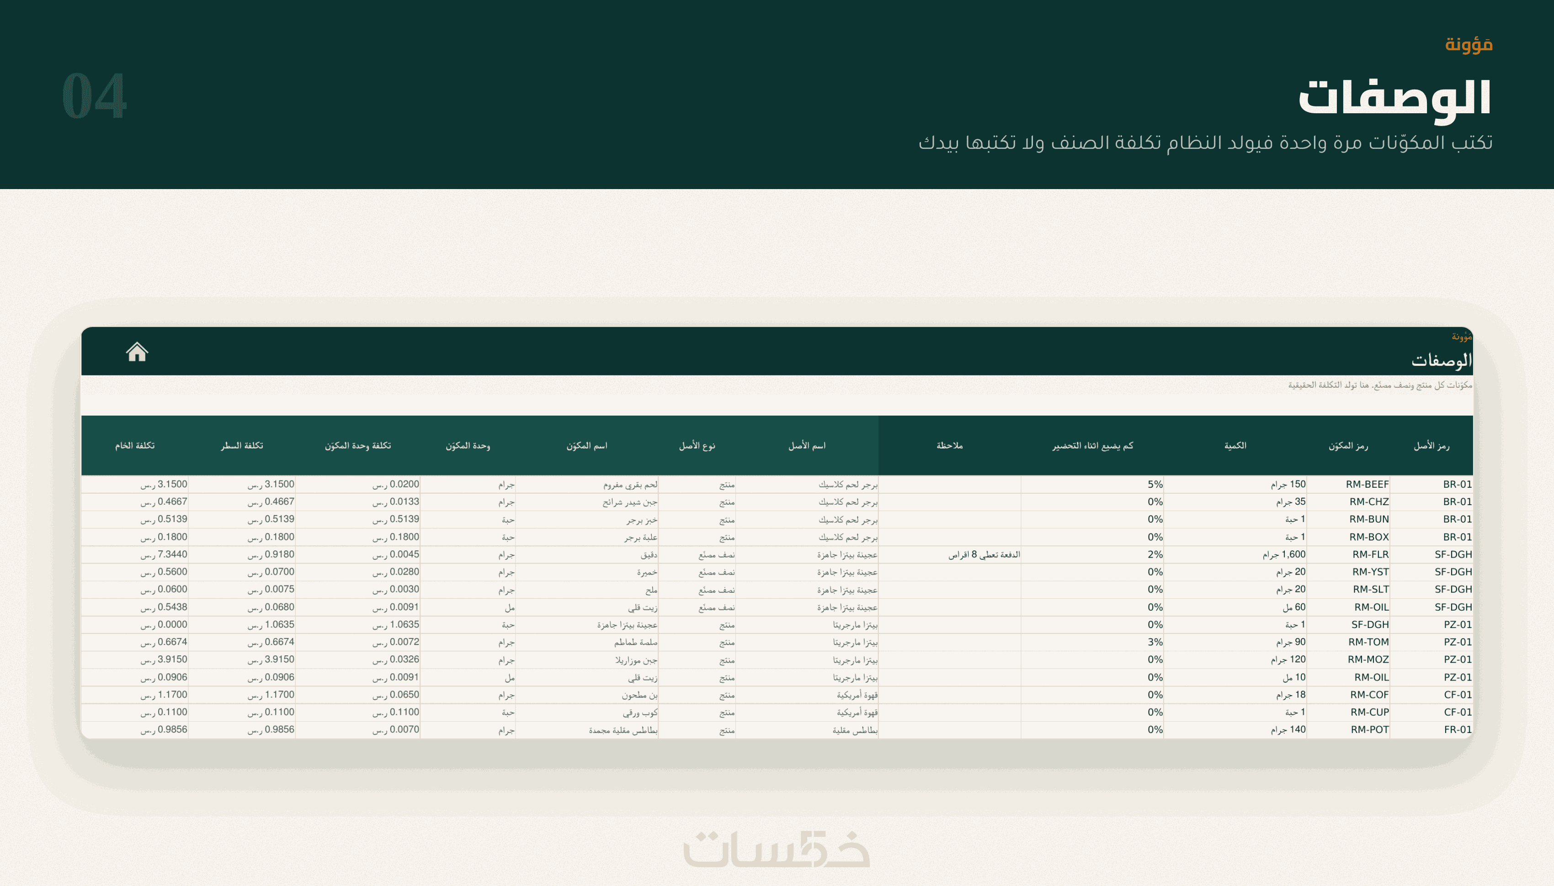The image size is (1554, 886).
Task: Select the note cell الدفعة تعطي 8 اقراص
Action: [x=949, y=554]
